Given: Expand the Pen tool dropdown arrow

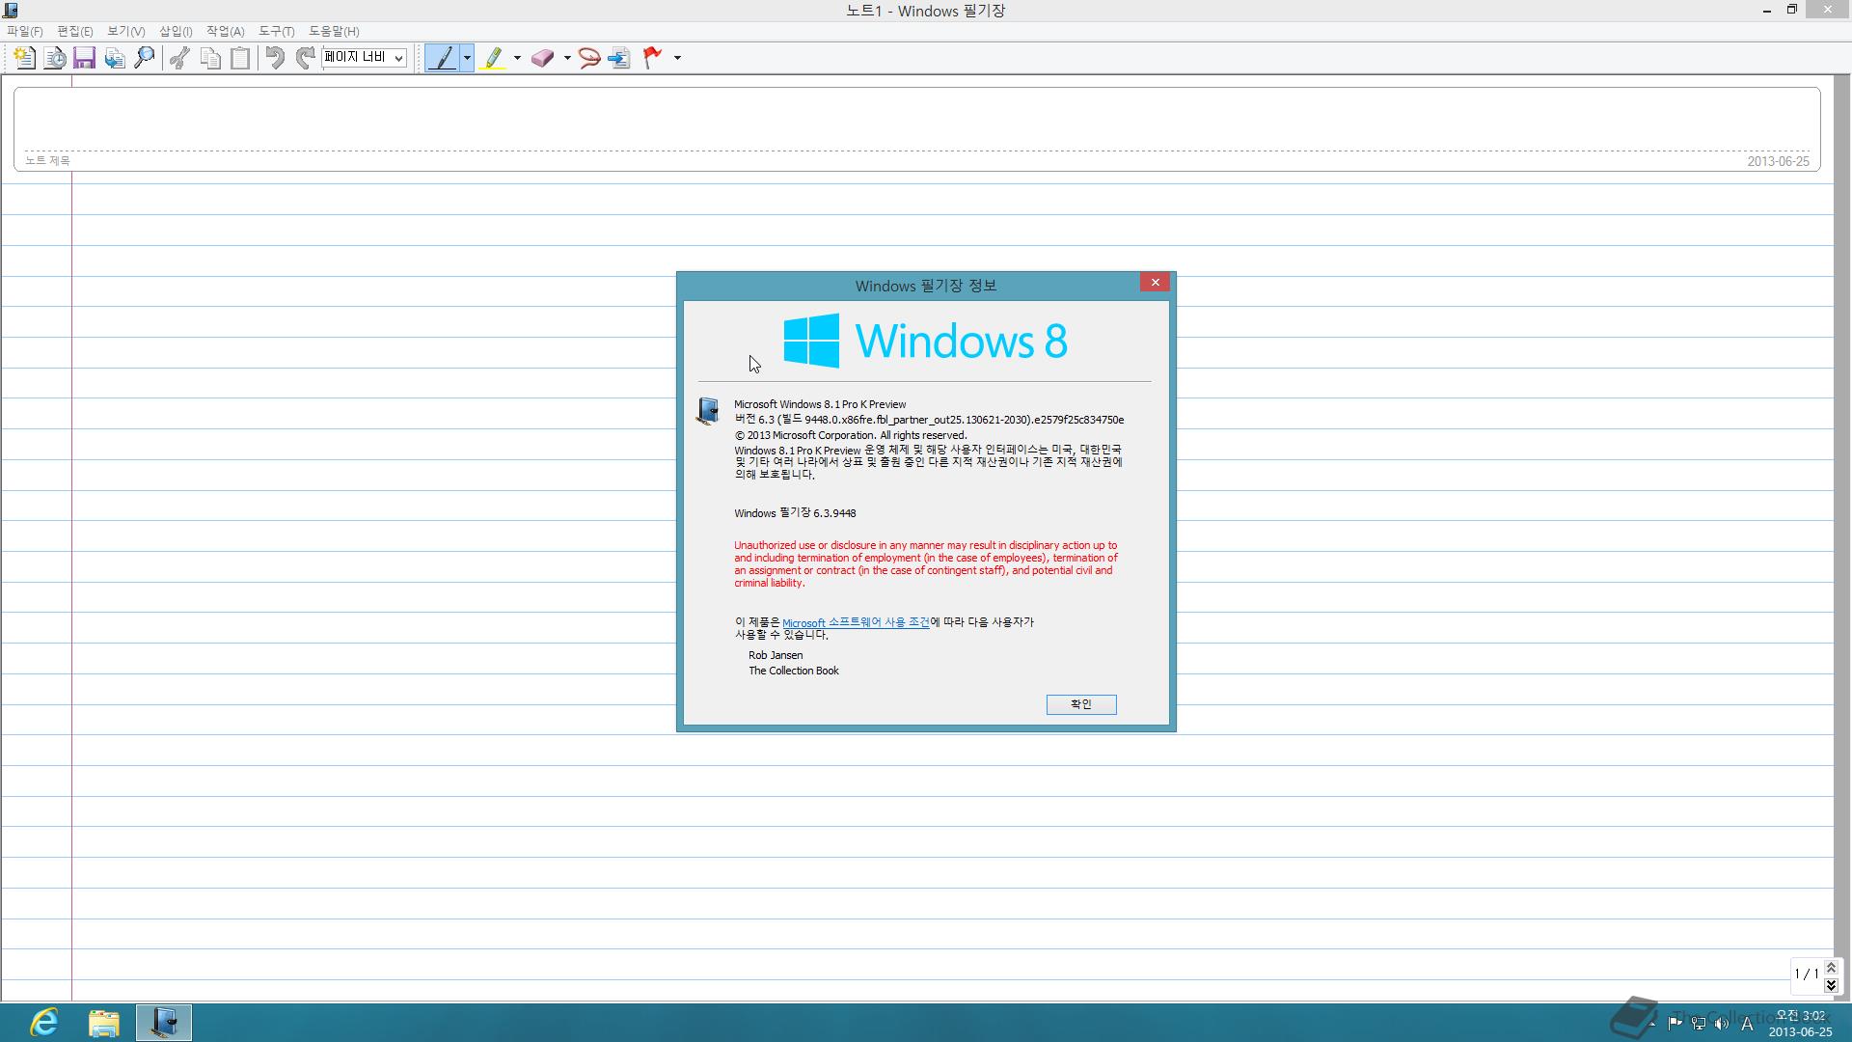Looking at the screenshot, I should [467, 58].
